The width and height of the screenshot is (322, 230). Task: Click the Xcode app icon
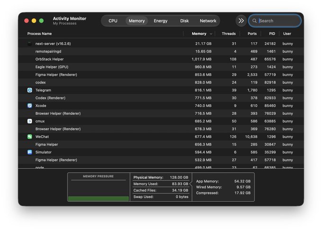30,106
